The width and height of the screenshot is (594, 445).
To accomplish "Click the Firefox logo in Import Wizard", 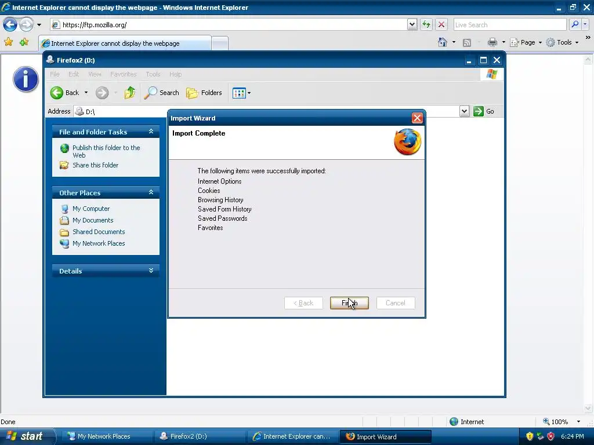I will click(408, 142).
